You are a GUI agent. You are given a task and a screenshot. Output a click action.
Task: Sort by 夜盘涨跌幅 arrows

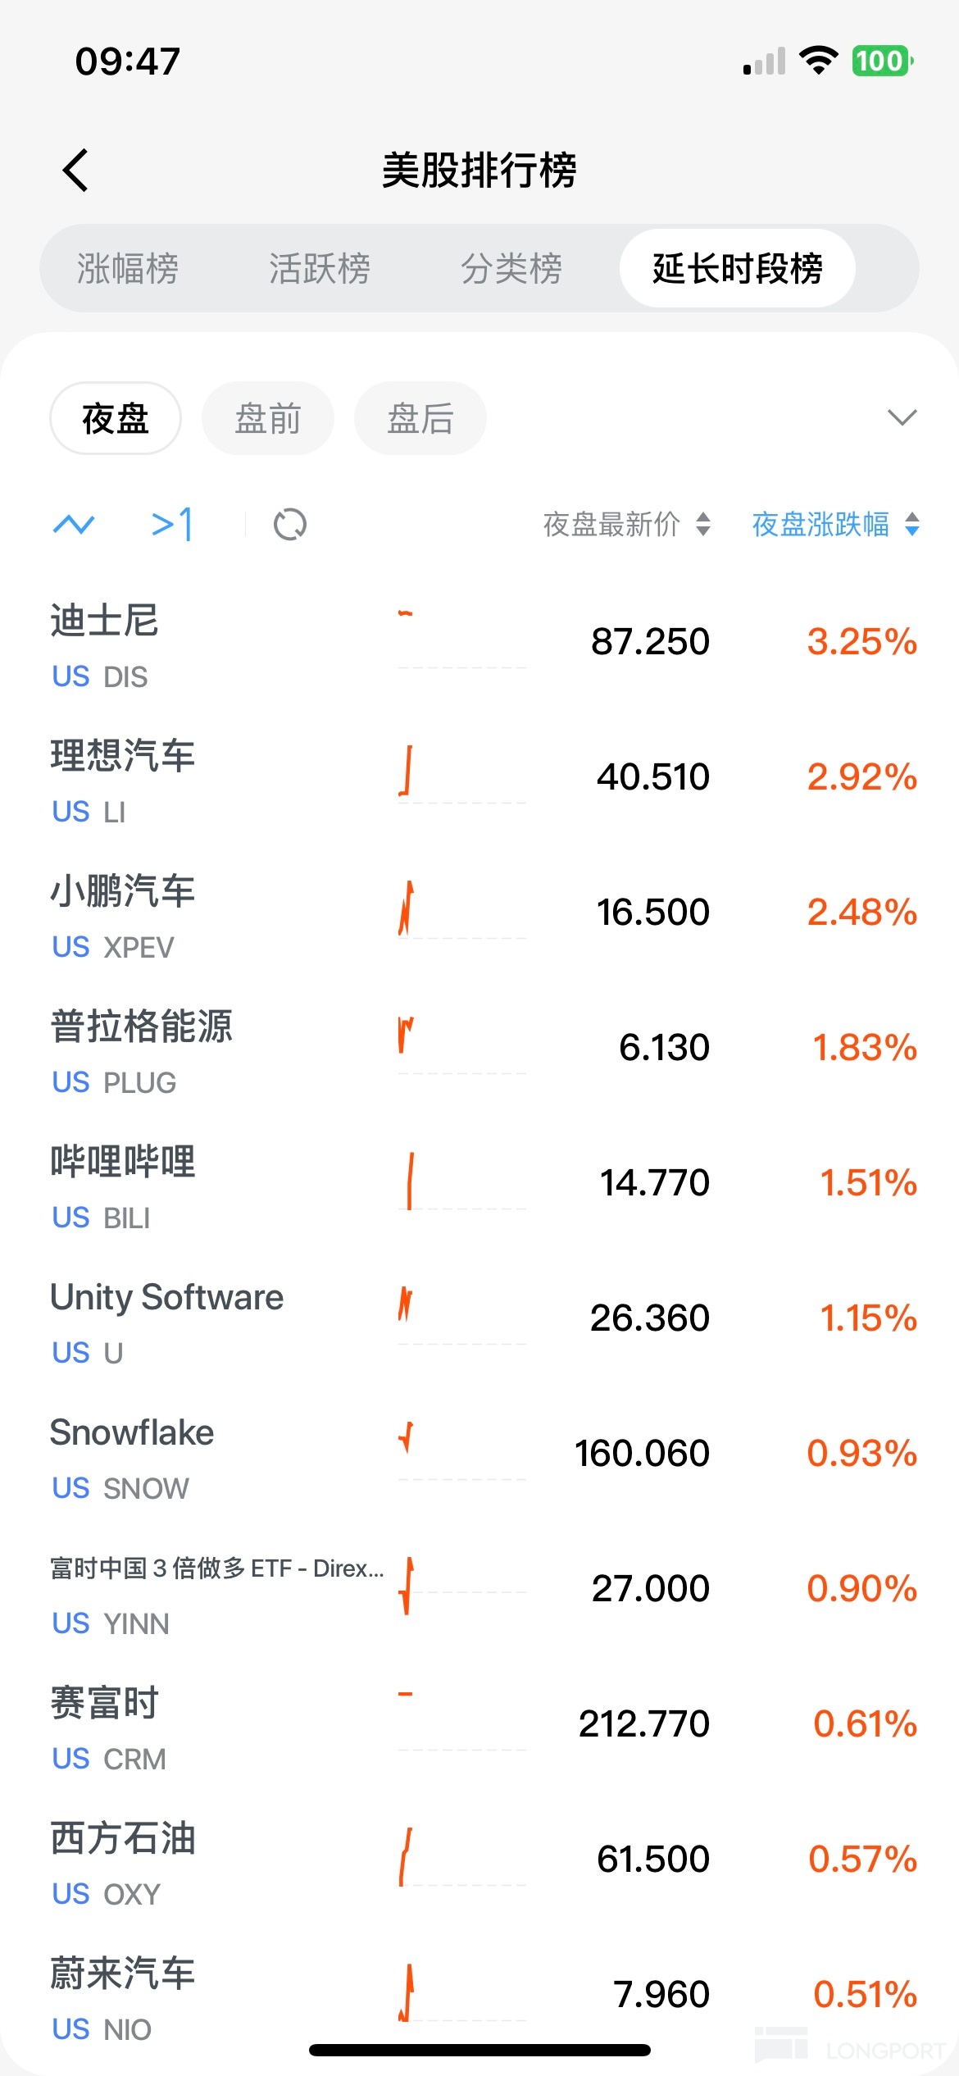click(x=912, y=524)
